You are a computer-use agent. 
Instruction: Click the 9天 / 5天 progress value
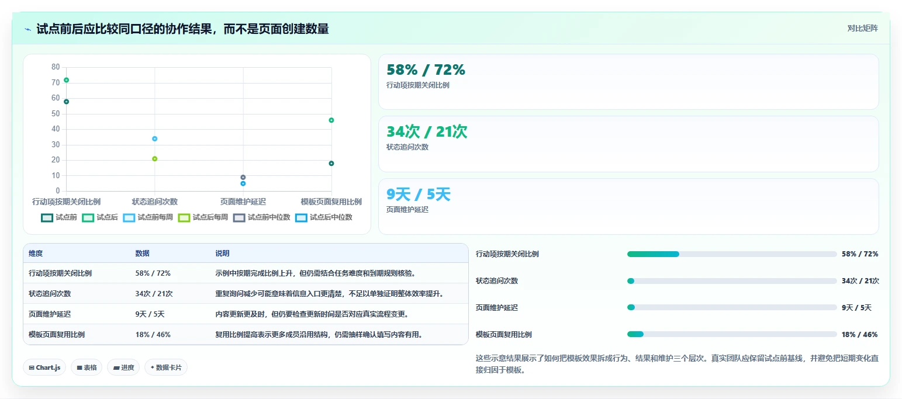[856, 307]
